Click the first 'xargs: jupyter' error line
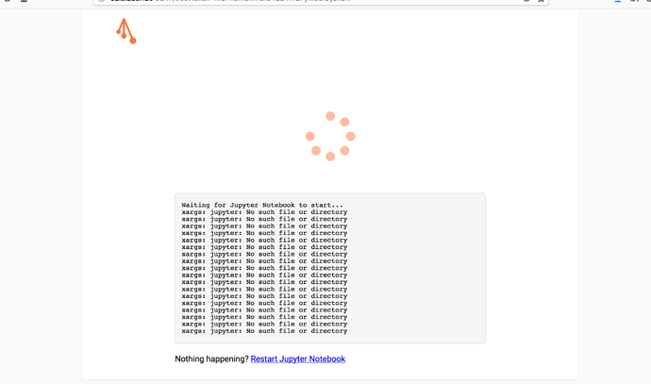Screen dimensions: 651x384 click(264, 212)
